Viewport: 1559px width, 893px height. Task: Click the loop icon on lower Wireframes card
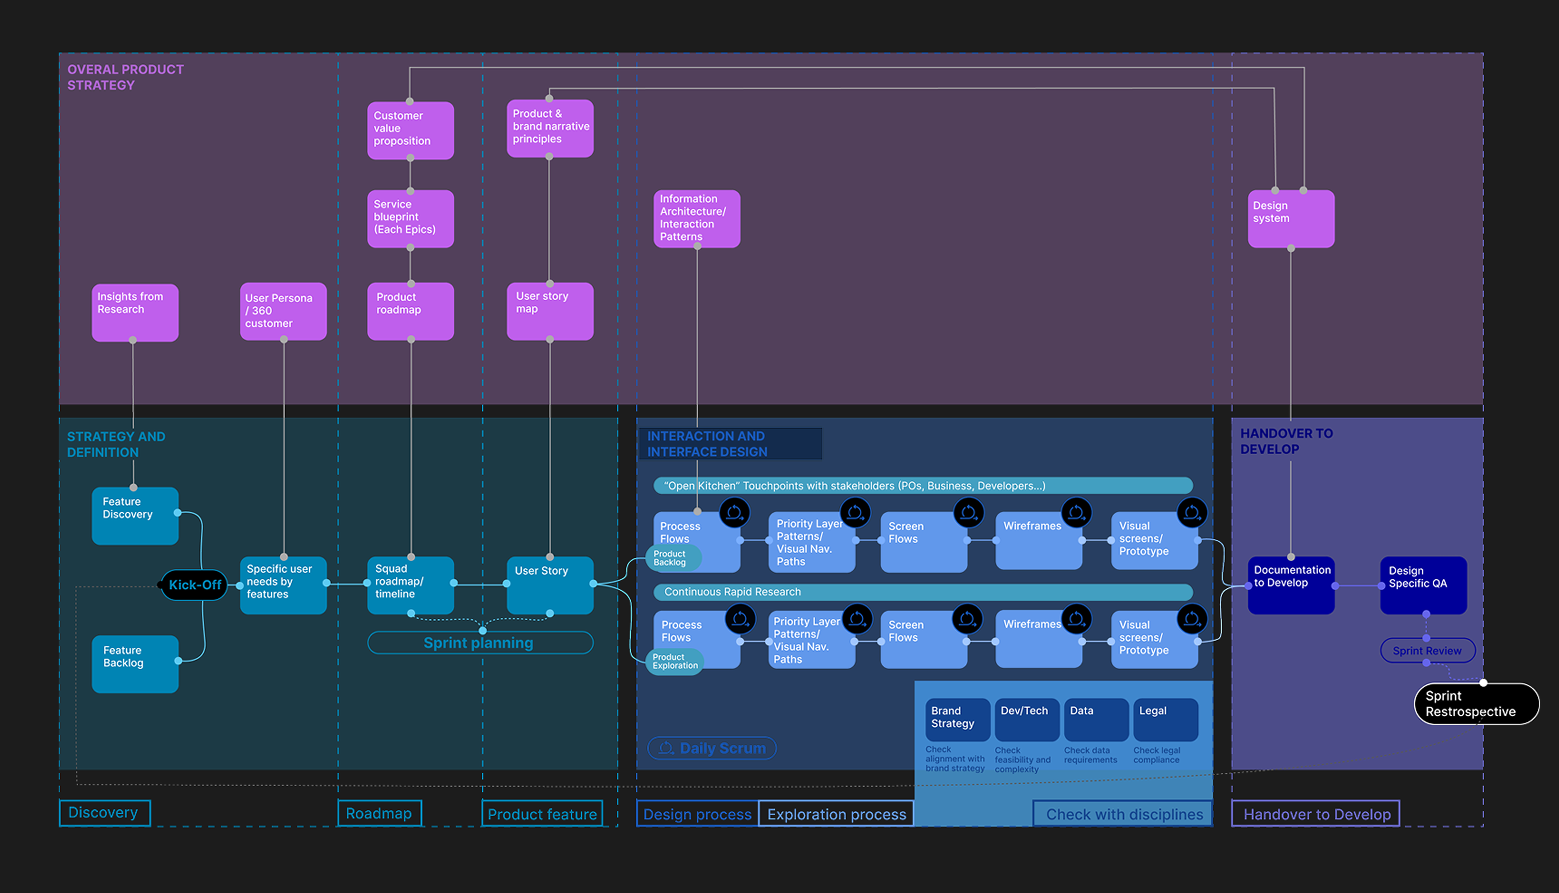click(x=1076, y=619)
